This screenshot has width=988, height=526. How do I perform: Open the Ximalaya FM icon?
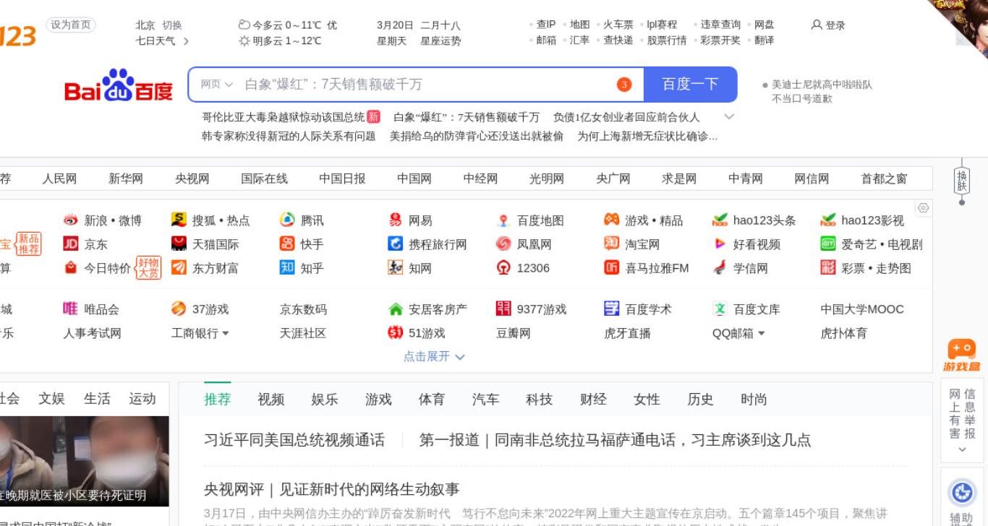click(611, 268)
